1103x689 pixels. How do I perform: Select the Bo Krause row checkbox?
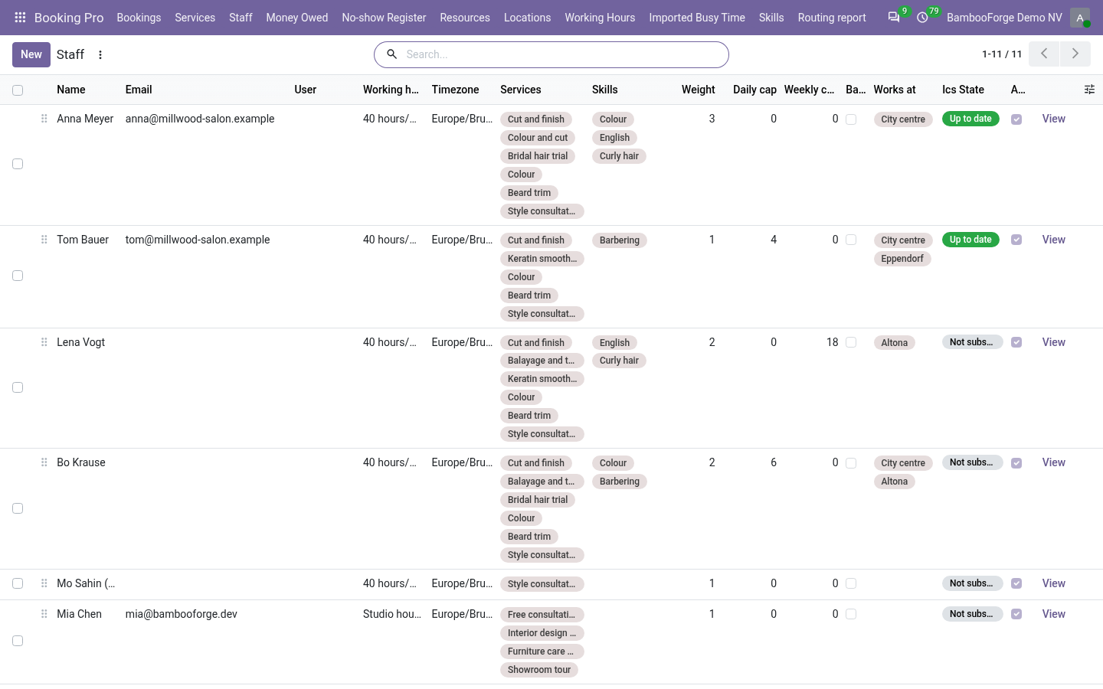coord(18,508)
